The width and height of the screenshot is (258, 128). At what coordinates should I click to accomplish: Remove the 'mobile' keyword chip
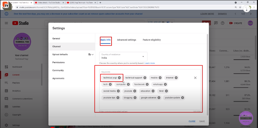point(160,78)
